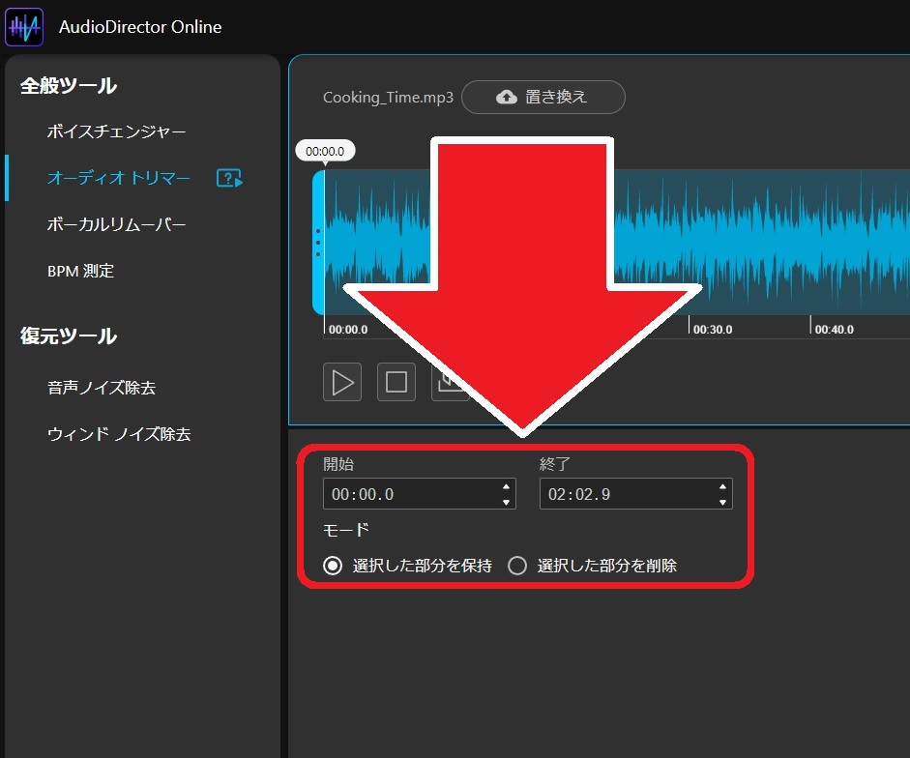Click the AudioDirector Online logo icon

point(24,27)
